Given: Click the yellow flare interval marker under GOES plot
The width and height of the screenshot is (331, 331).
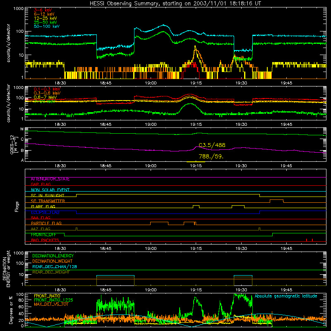Looking at the screenshot, I should coord(196,162).
